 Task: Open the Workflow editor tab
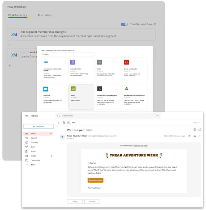click(x=18, y=15)
